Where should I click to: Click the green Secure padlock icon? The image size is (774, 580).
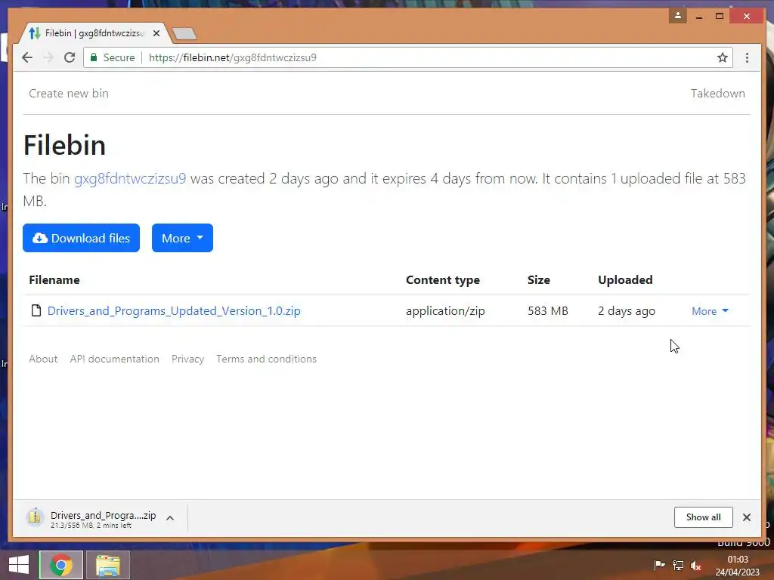point(94,57)
